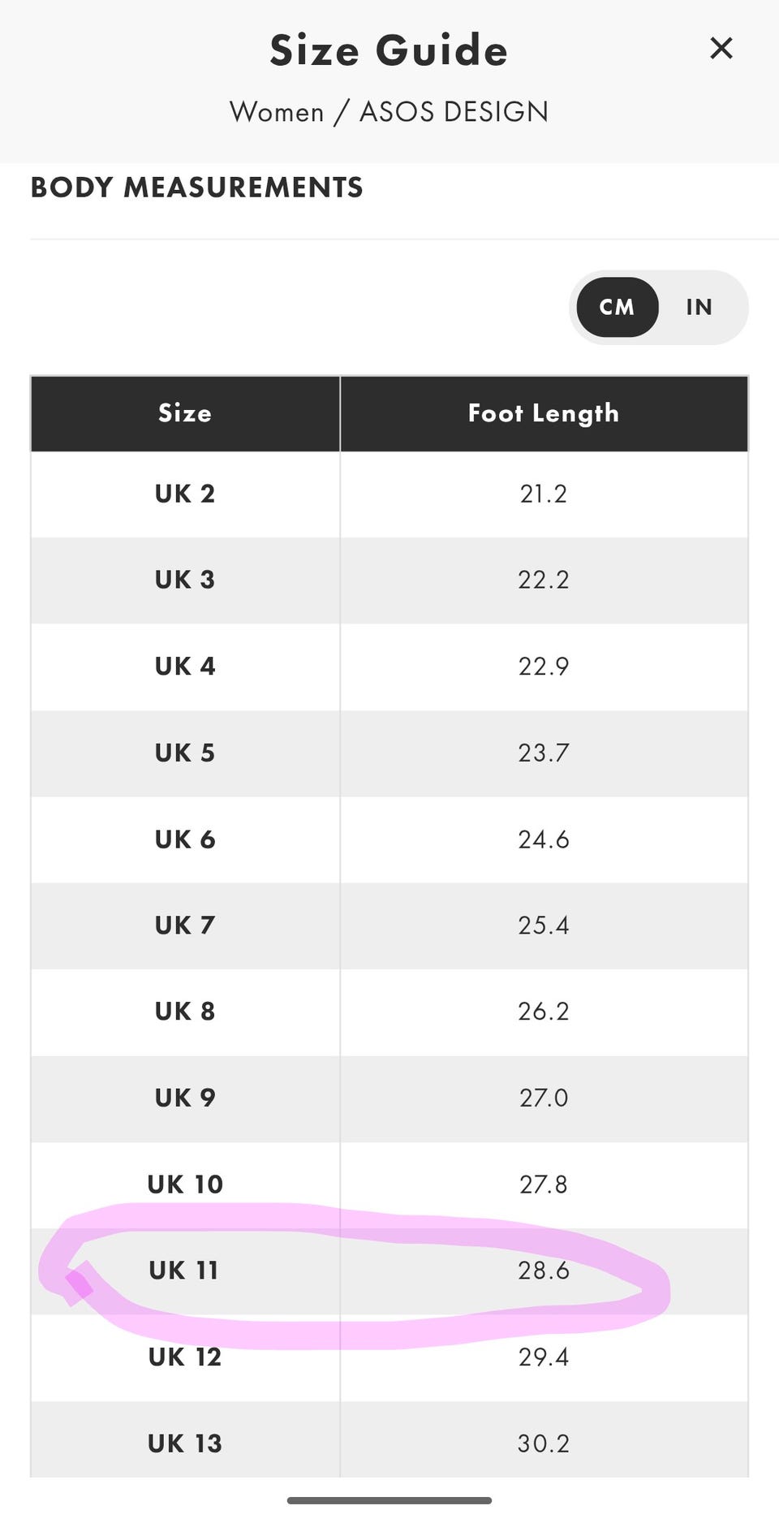
Task: Switch units to IN
Action: (x=699, y=307)
